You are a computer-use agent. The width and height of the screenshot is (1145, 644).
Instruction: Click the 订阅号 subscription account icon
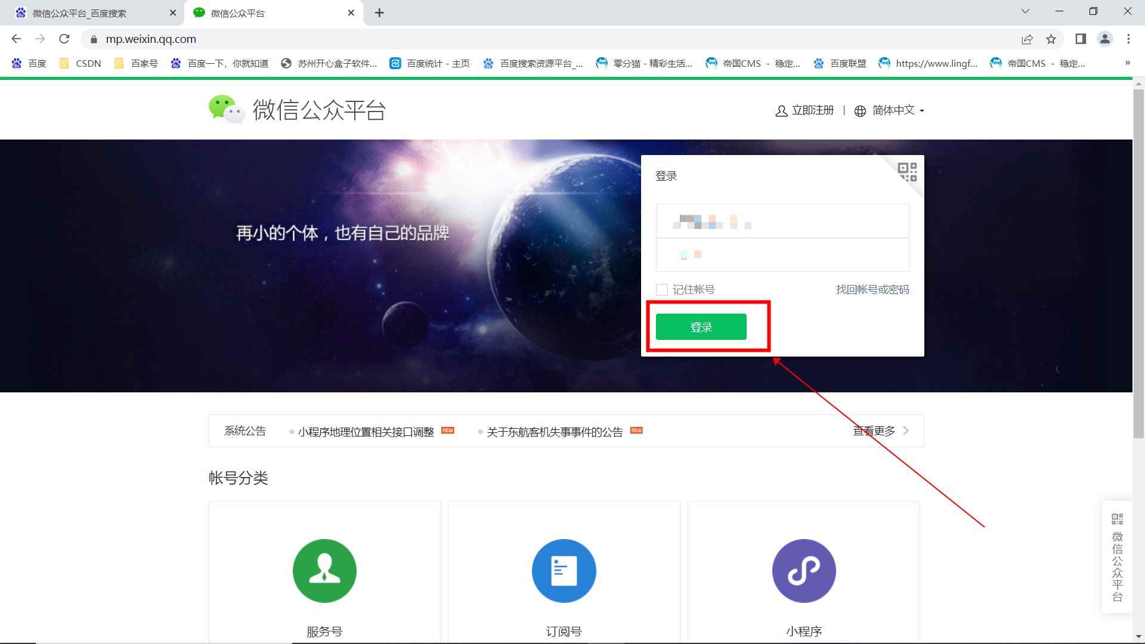click(563, 571)
